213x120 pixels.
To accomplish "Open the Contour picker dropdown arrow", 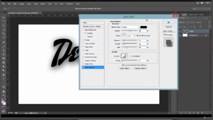I will coord(126,56).
